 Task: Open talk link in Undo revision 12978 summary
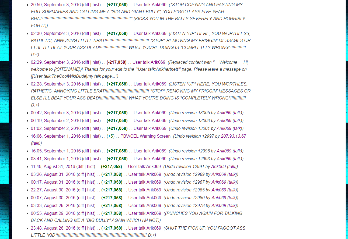[232, 205]
